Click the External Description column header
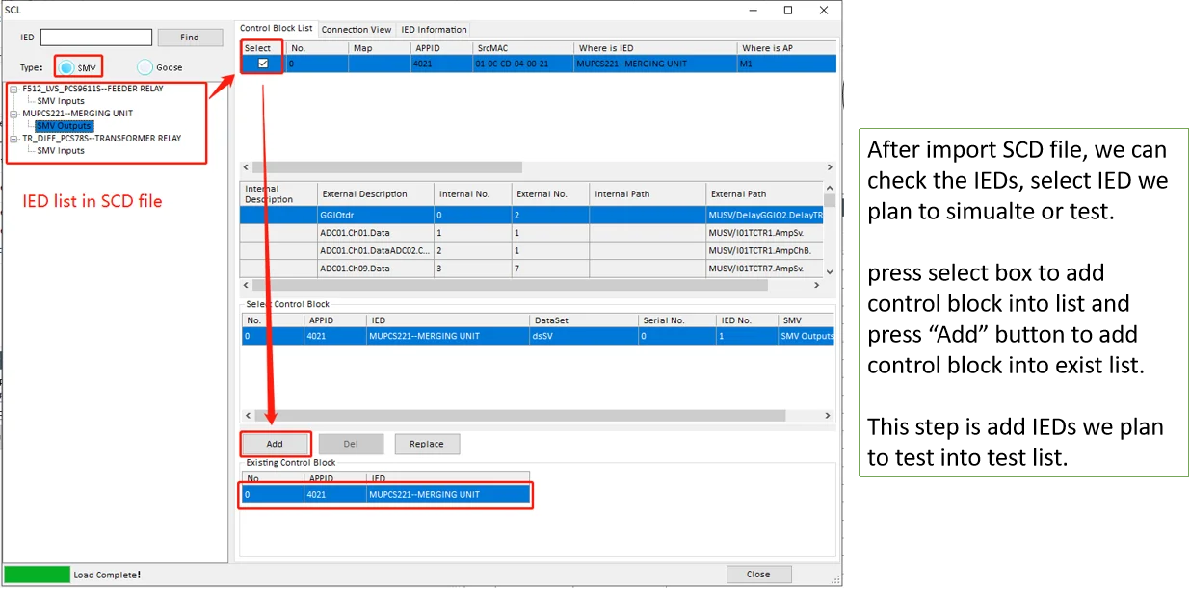1190x589 pixels. coord(375,194)
